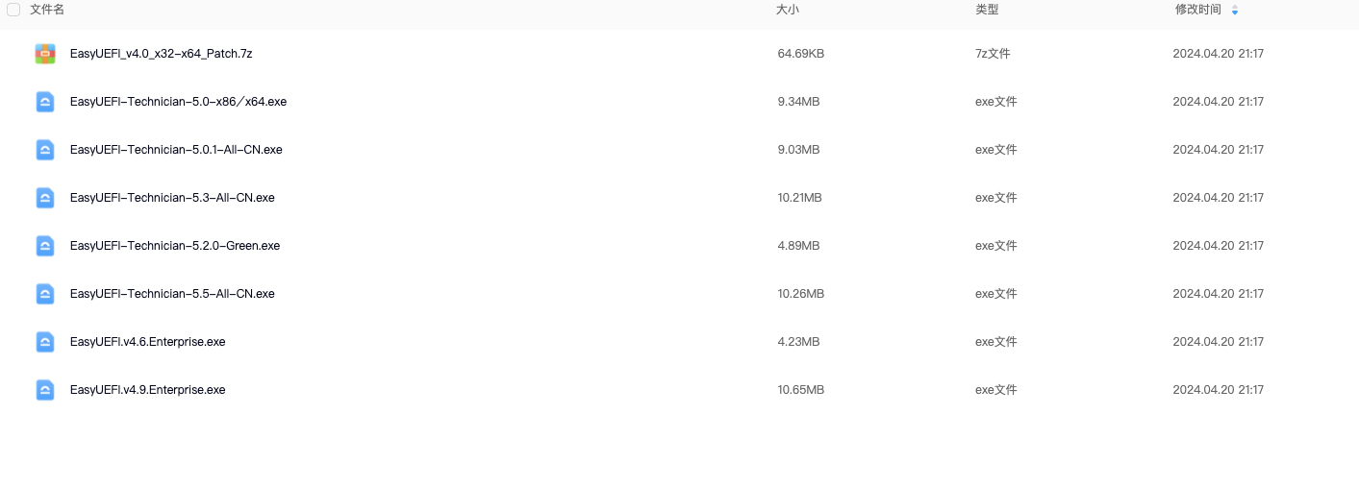
Task: Click the exe icon beside EasyUEFI-Technician-5.0-x86/x64.exe
Action: tap(45, 102)
